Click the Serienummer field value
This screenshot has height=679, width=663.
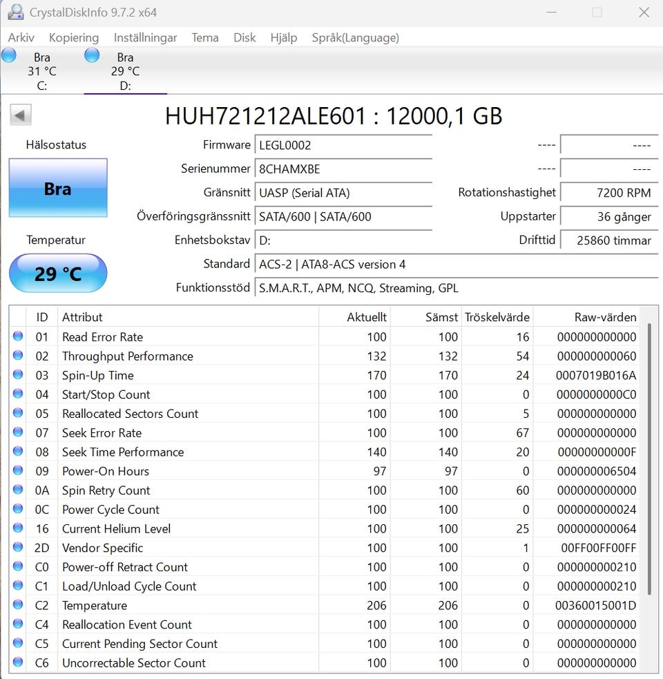[x=343, y=169]
